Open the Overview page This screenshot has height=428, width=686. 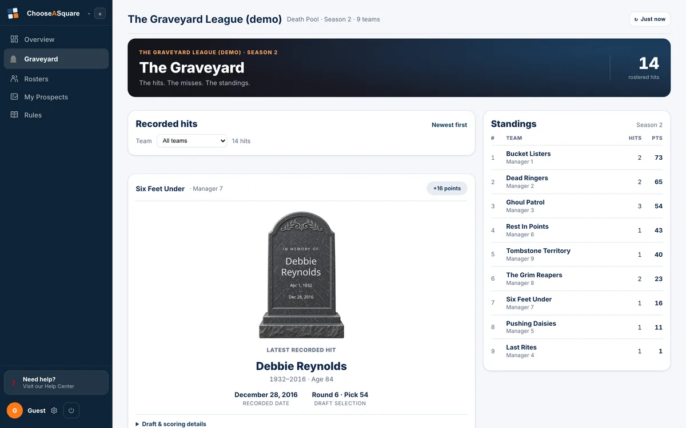coord(56,39)
